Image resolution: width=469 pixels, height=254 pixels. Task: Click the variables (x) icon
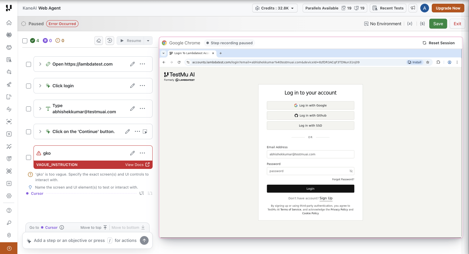click(410, 24)
